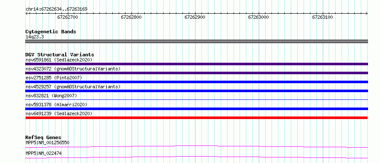Image resolution: width=380 pixels, height=163 pixels.
Task: Click the magenta intron line of MPP5|NM_022474
Action: pos(196,157)
